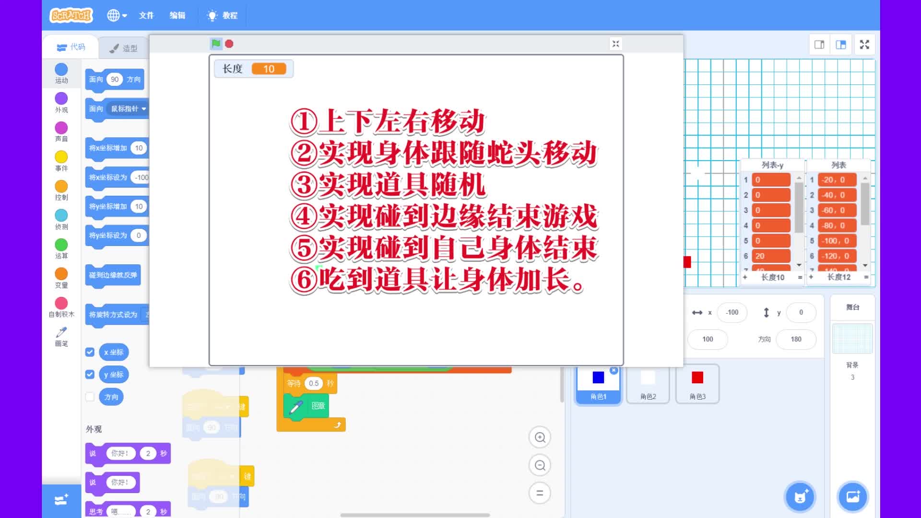Select the 控制 block category
The height and width of the screenshot is (518, 921).
[61, 190]
